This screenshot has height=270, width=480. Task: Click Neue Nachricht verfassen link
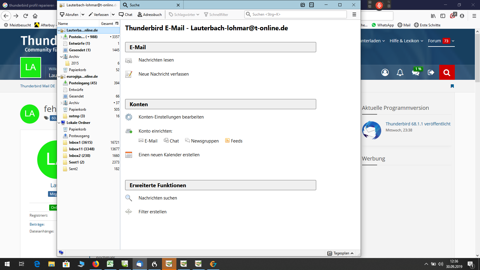[163, 74]
